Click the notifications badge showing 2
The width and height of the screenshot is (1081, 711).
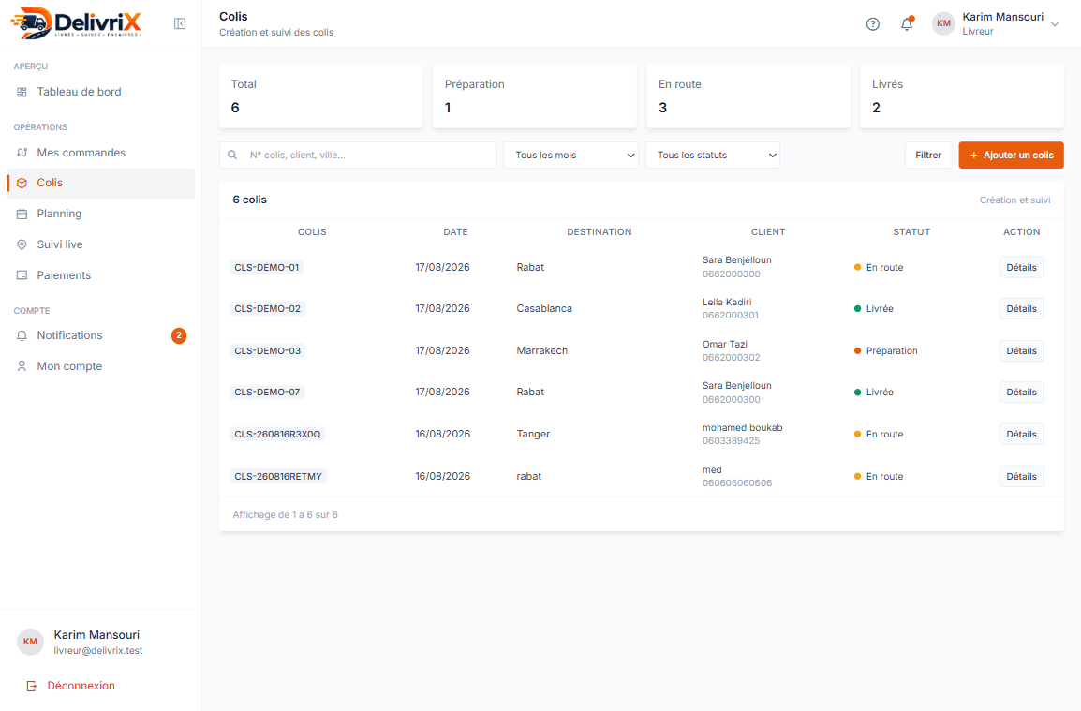(x=179, y=335)
